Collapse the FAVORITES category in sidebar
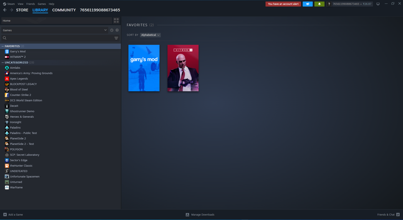The width and height of the screenshot is (403, 220). (3, 46)
